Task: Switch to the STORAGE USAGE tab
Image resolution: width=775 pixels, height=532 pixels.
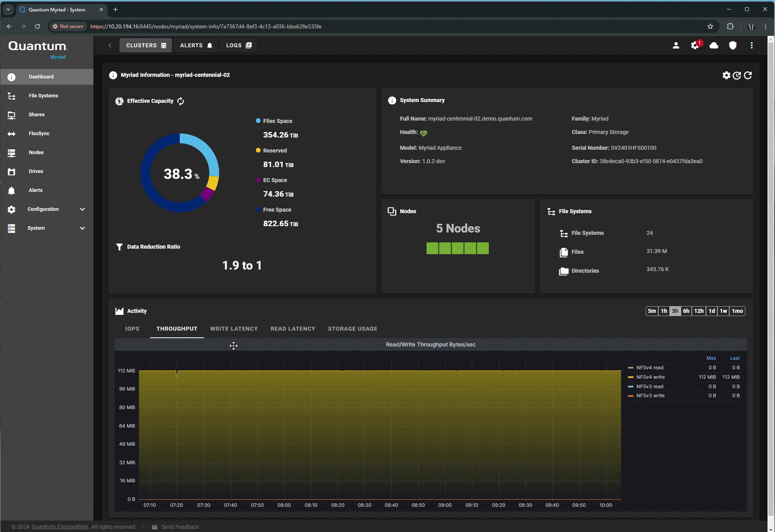Action: tap(353, 329)
